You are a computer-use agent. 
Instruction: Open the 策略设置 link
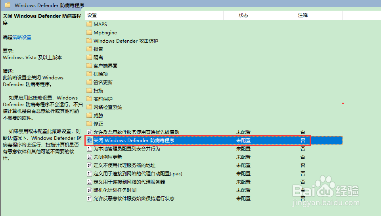click(x=22, y=38)
